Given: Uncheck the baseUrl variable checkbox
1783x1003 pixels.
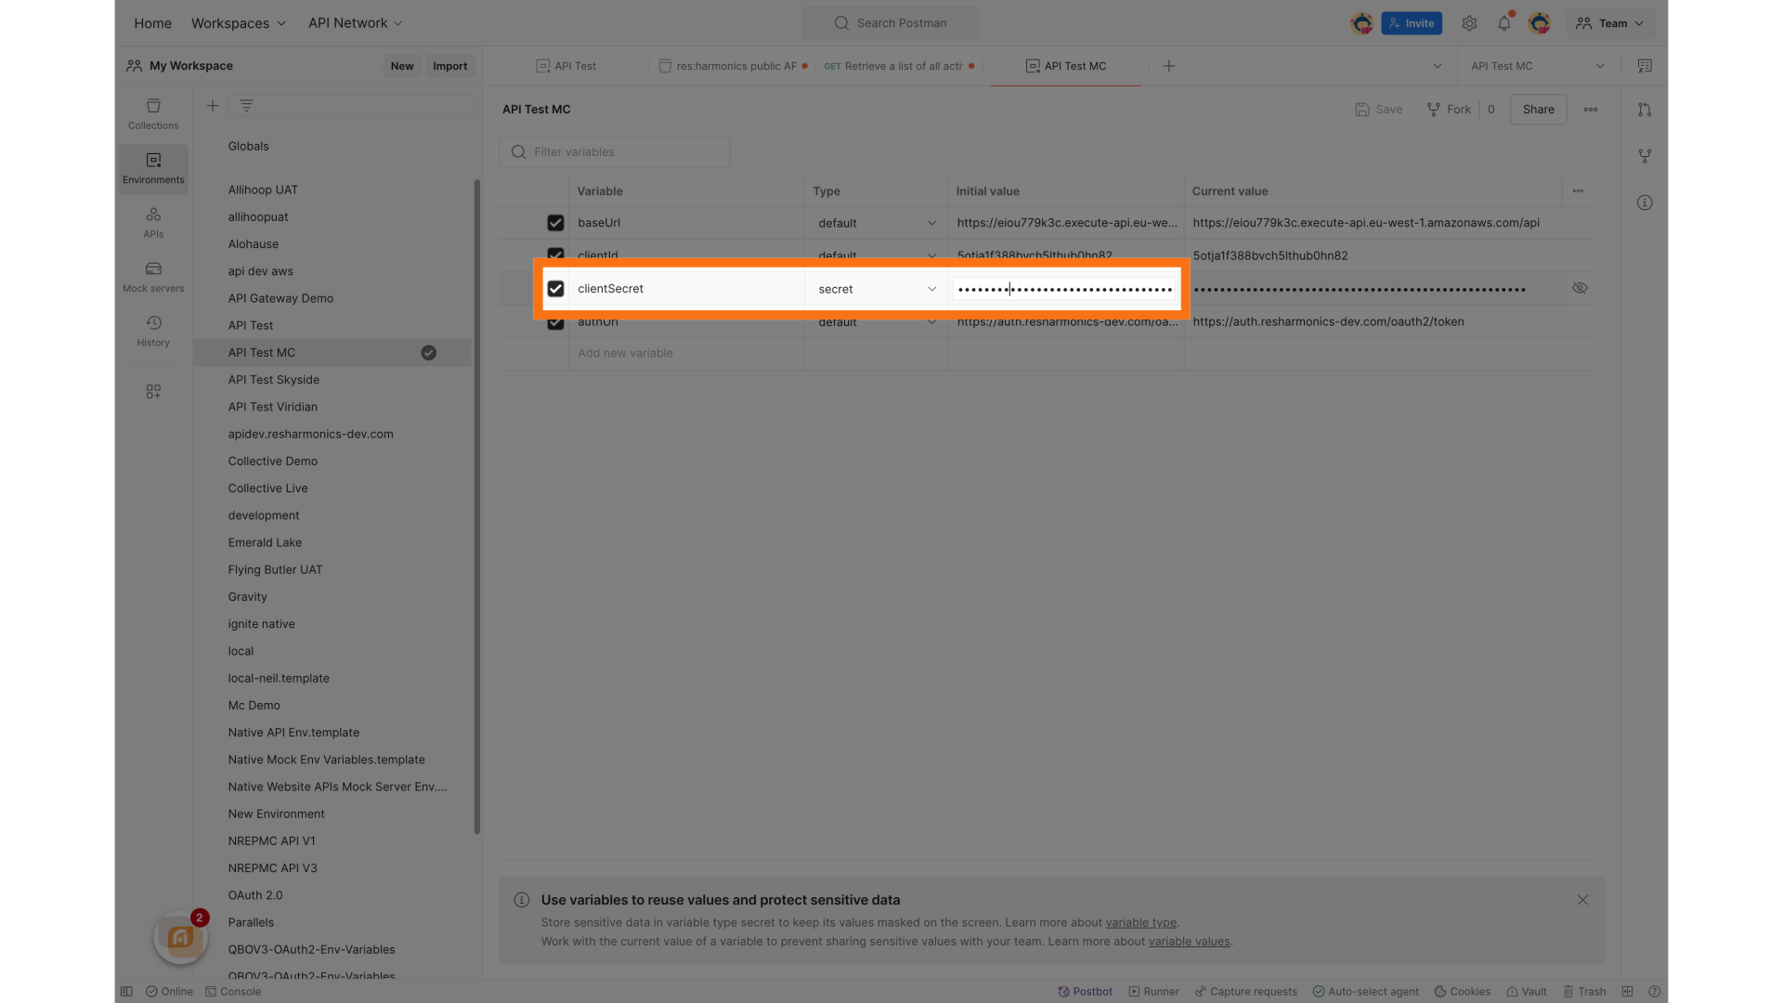Looking at the screenshot, I should (555, 223).
